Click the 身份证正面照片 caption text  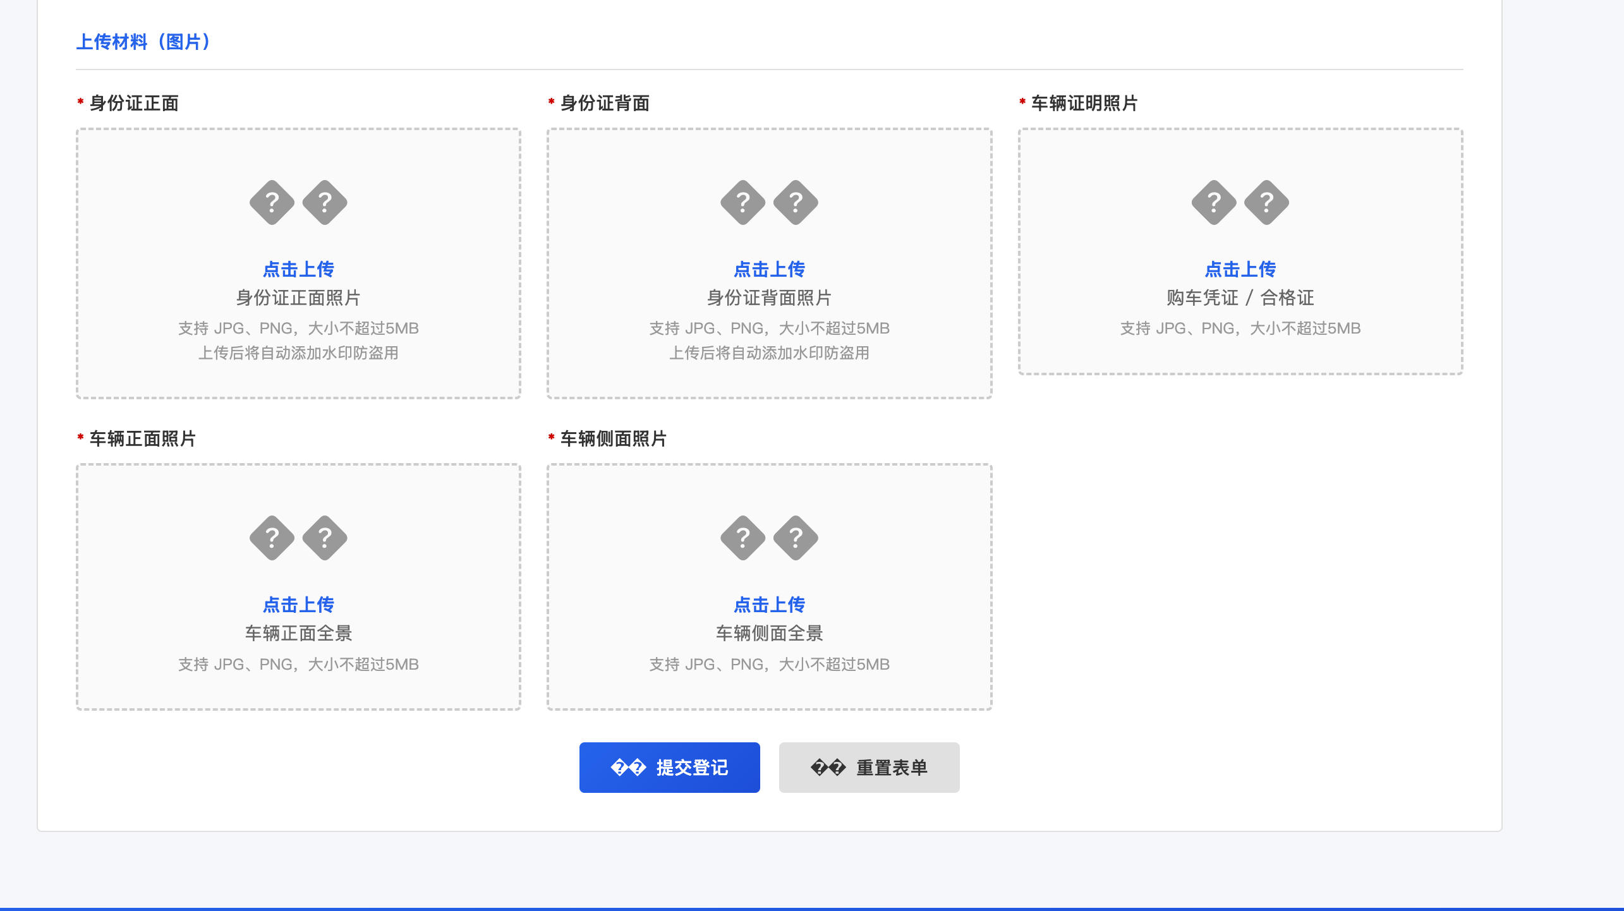[298, 298]
